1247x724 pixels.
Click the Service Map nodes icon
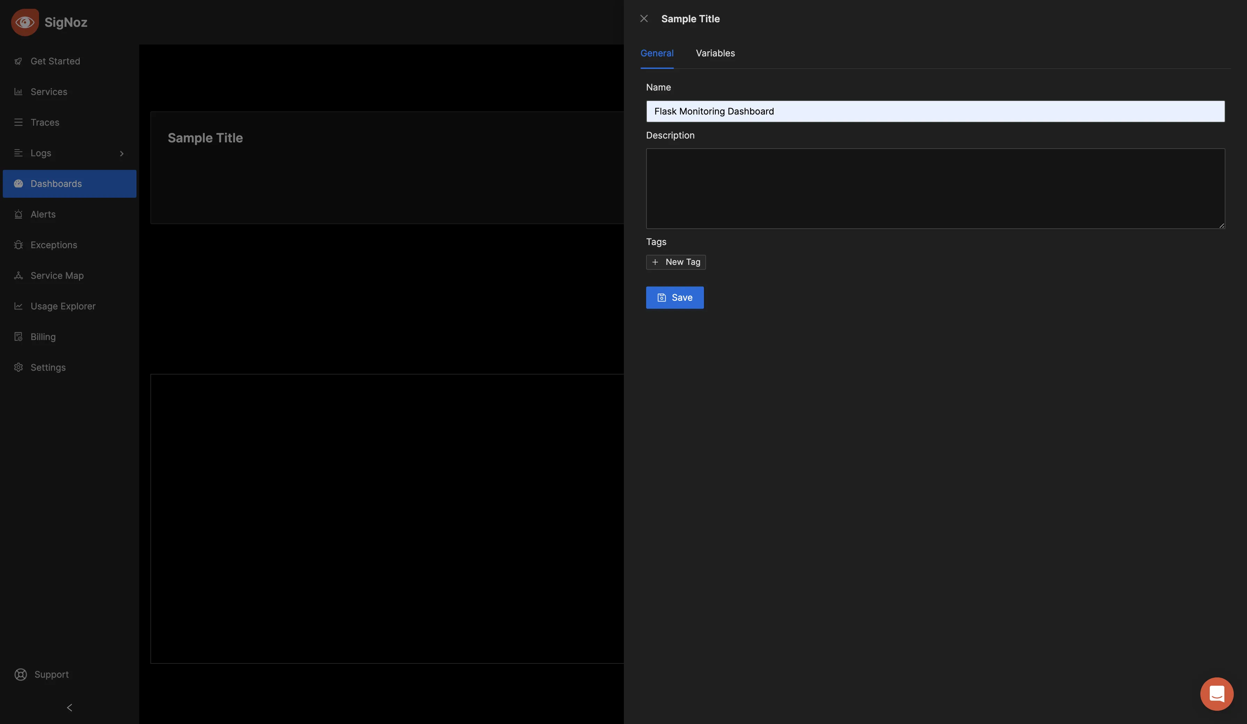(x=18, y=276)
